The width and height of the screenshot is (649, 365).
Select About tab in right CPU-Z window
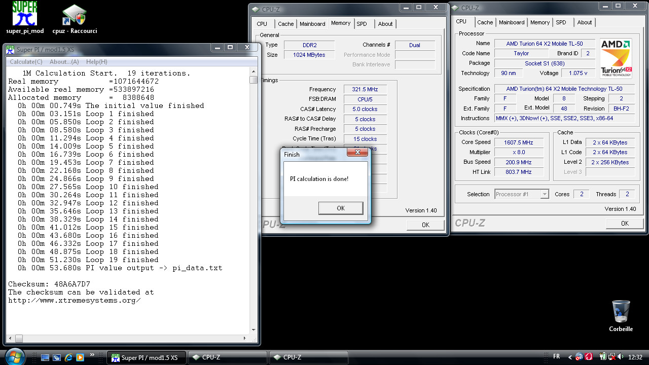click(x=585, y=22)
